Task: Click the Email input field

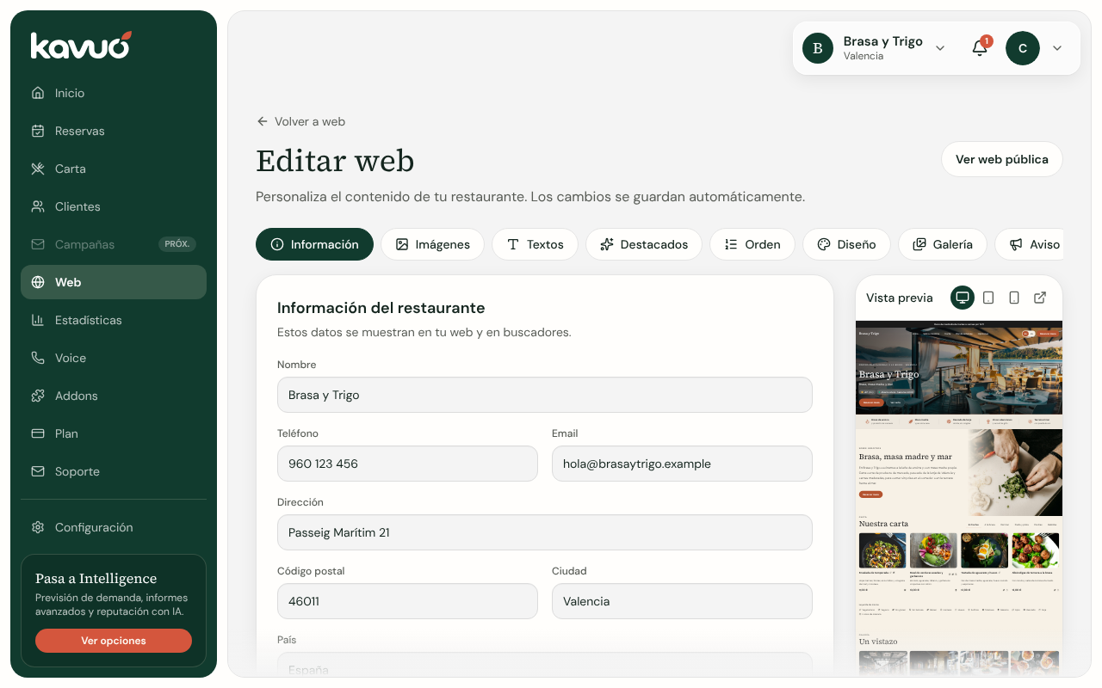Action: point(682,464)
